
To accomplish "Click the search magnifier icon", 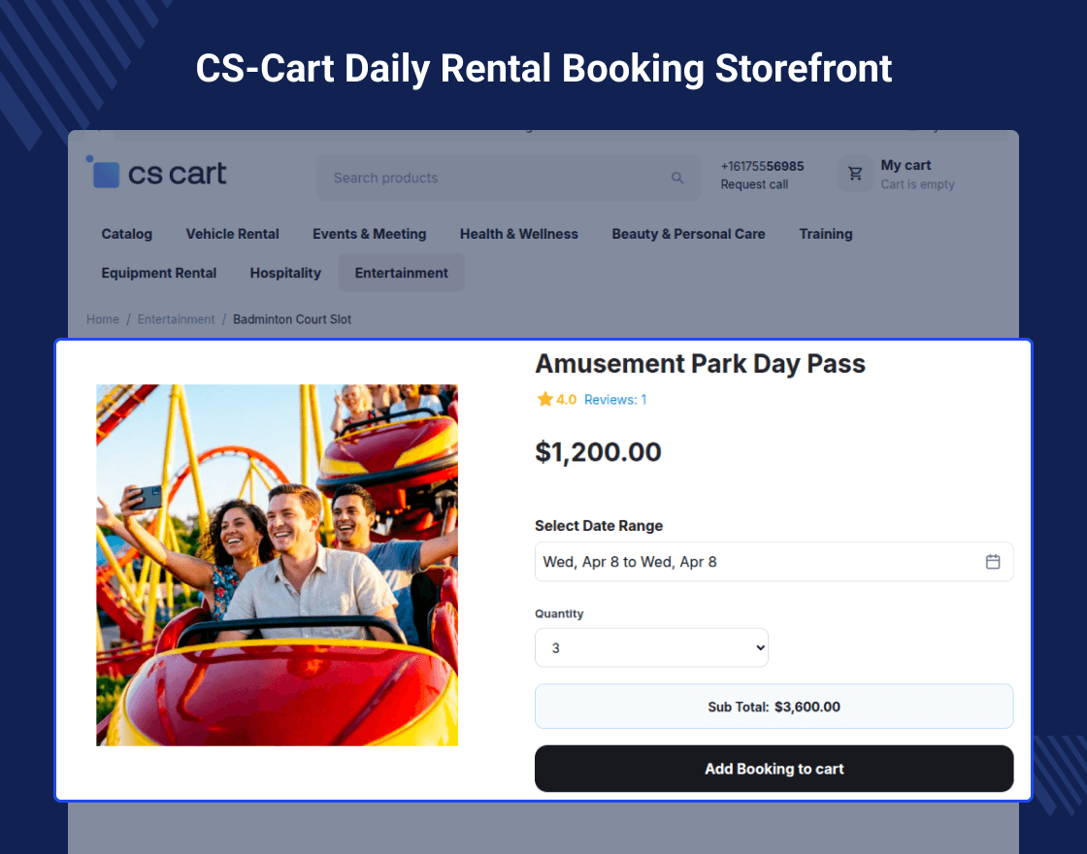I will tap(677, 178).
